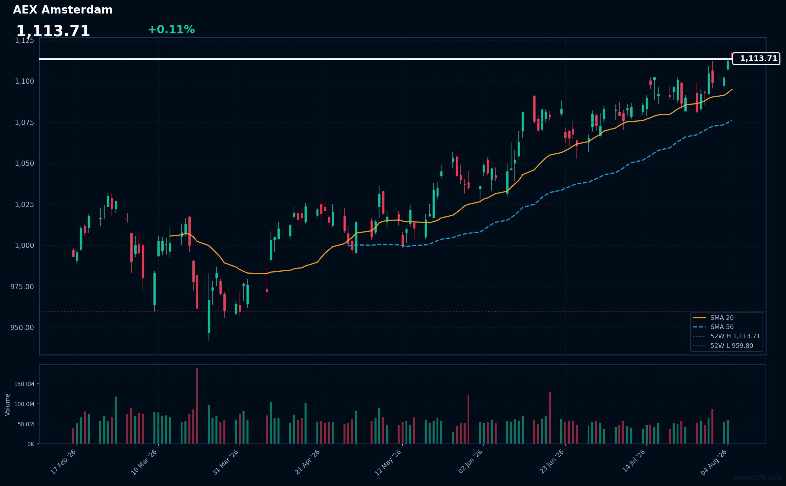Click the large 1,113.71 price heading

(x=53, y=31)
